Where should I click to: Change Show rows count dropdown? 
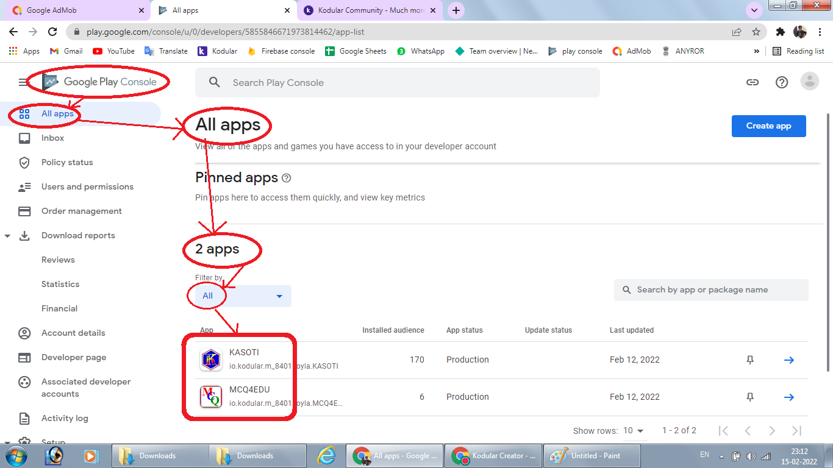(634, 431)
